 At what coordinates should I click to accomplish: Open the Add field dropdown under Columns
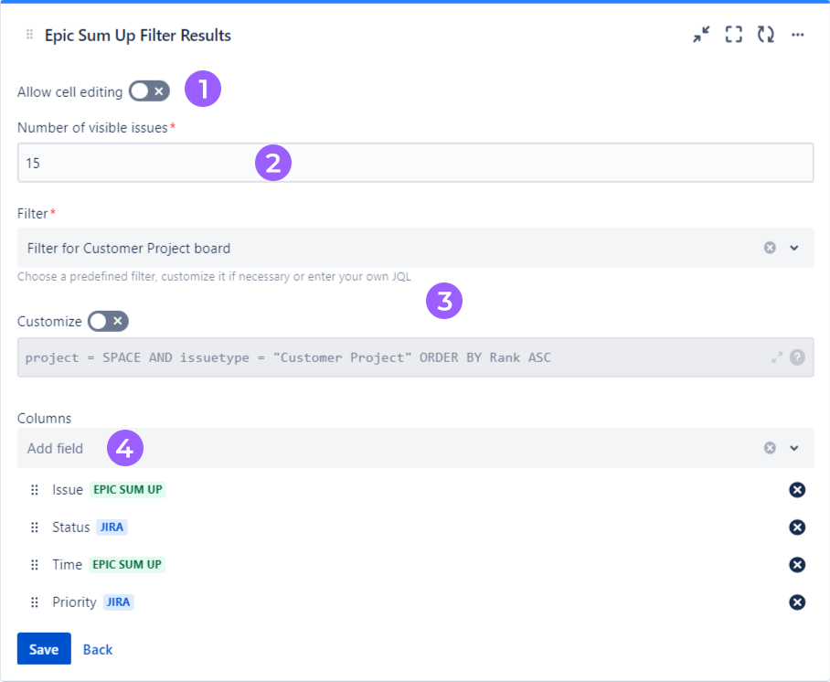pyautogui.click(x=794, y=448)
